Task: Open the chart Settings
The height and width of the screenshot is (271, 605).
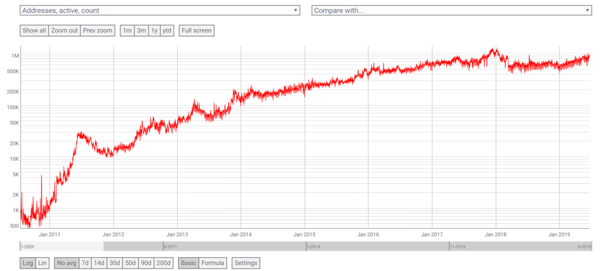Action: [x=246, y=263]
